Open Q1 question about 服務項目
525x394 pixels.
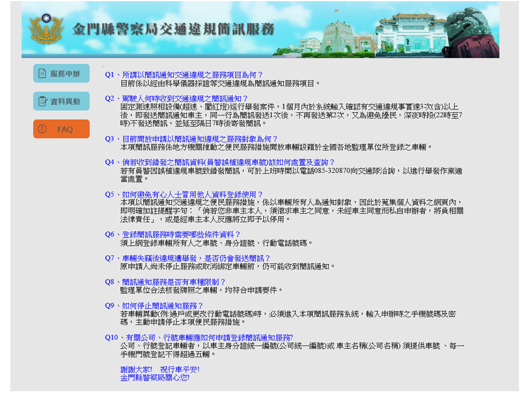point(184,75)
